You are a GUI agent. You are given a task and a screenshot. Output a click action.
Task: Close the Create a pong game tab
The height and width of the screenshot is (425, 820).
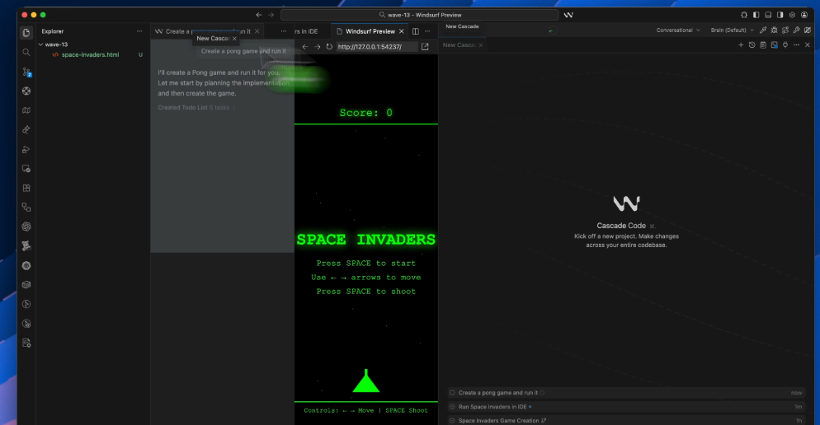(257, 31)
